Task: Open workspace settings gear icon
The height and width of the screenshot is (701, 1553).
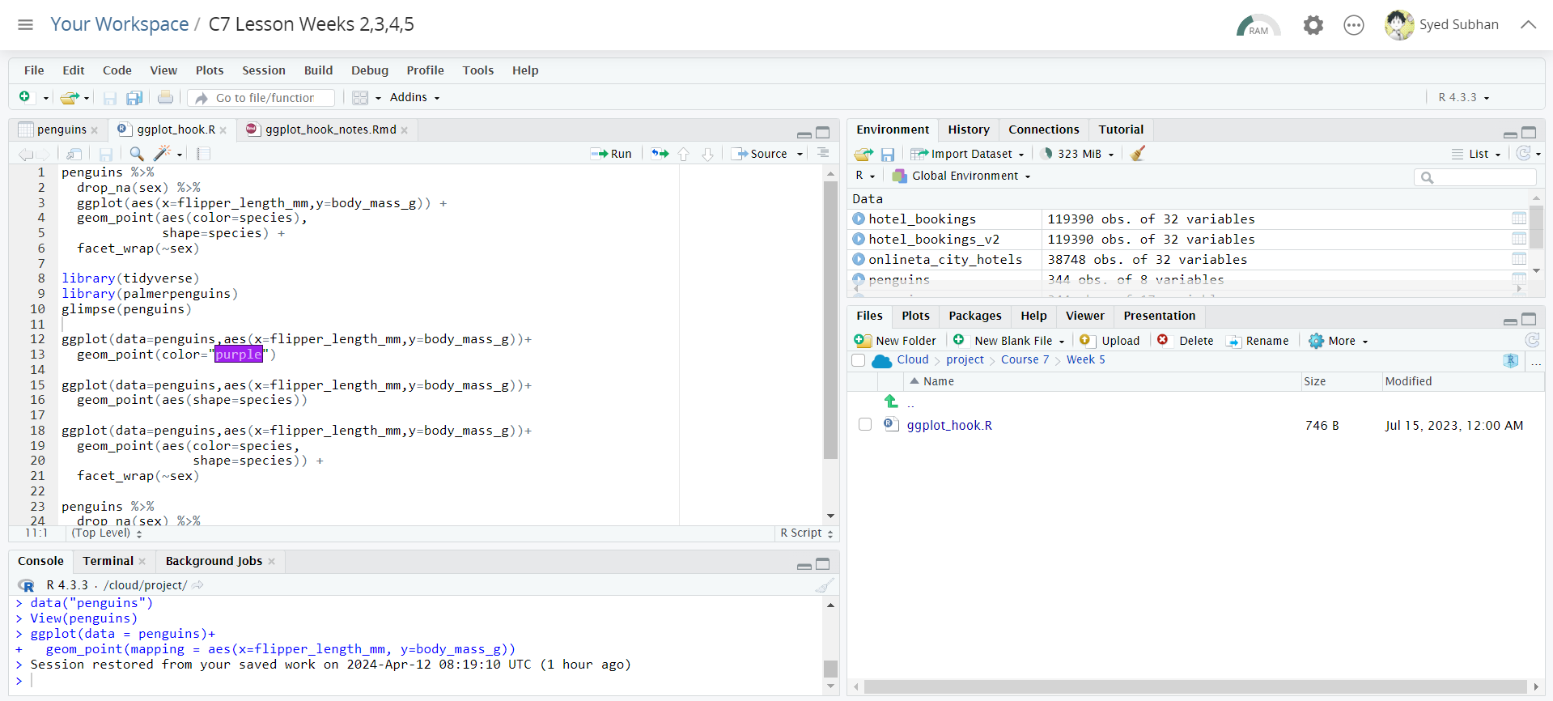Action: click(1313, 25)
